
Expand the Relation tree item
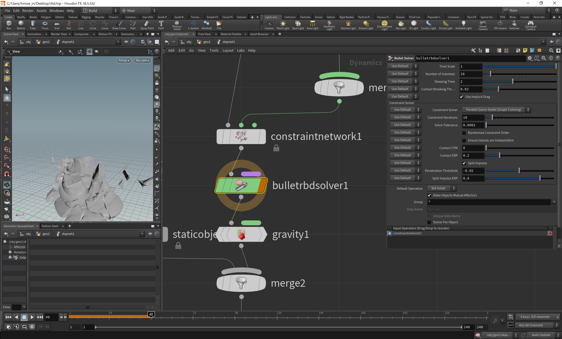pos(10,252)
